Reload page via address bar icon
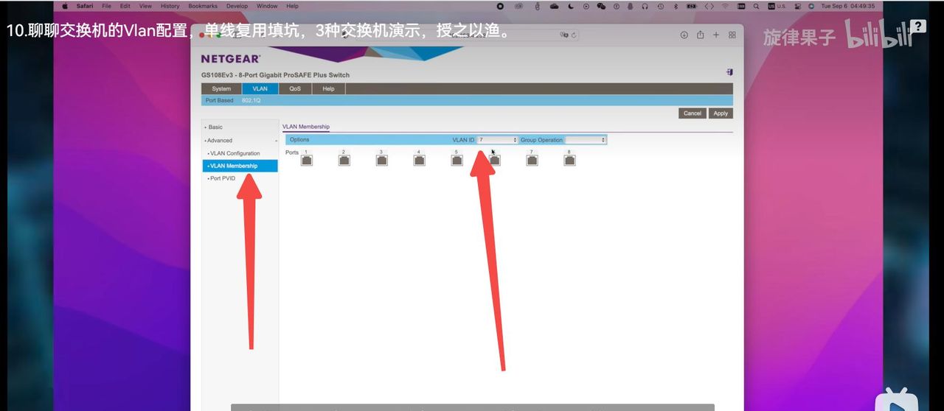Image resolution: width=944 pixels, height=411 pixels. point(575,35)
